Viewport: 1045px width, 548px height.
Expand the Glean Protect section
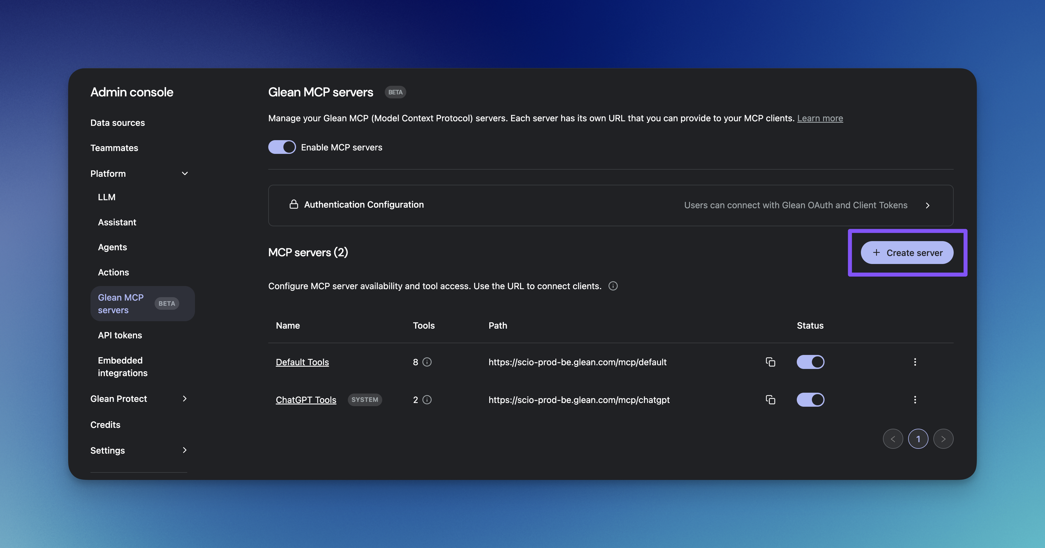click(185, 398)
